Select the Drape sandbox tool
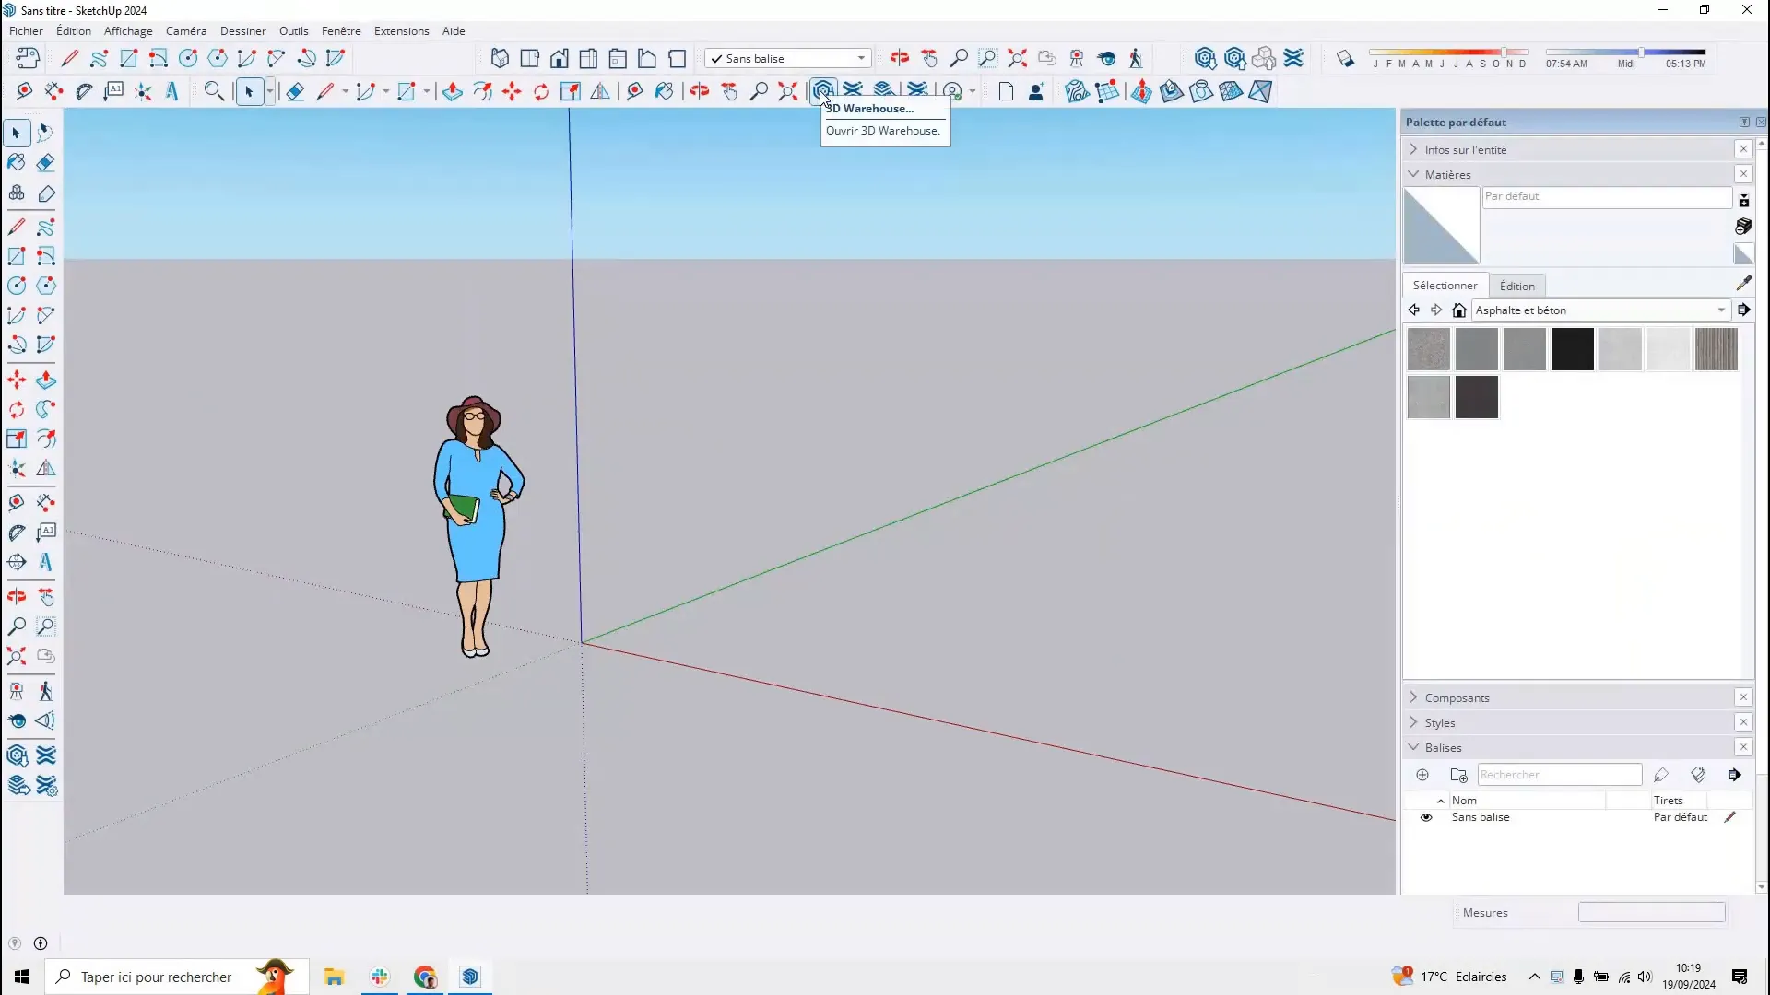The image size is (1770, 995). tap(1201, 91)
